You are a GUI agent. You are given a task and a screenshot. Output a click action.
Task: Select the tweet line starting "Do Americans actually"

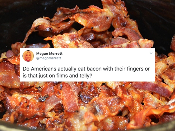[86, 69]
